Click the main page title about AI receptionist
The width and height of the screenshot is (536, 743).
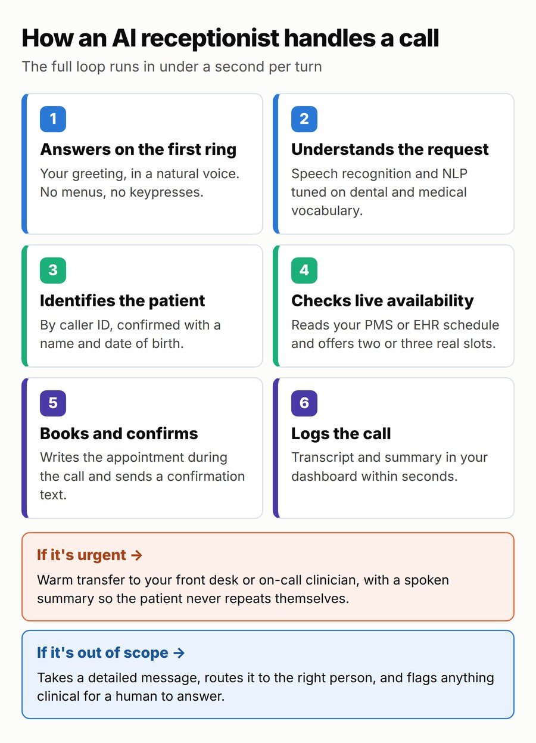[230, 38]
